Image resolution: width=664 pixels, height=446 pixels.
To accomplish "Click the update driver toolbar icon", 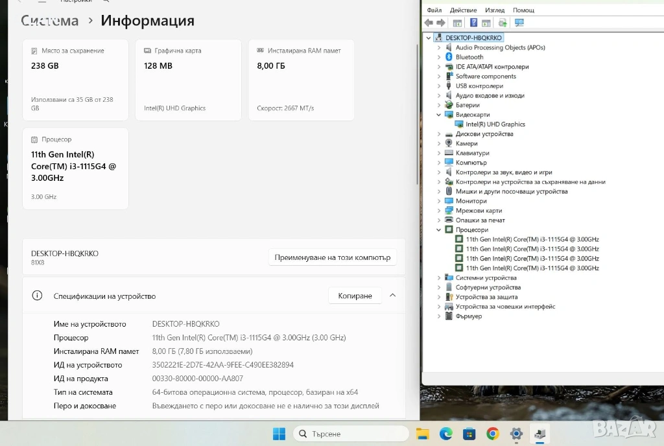I will 503,23.
